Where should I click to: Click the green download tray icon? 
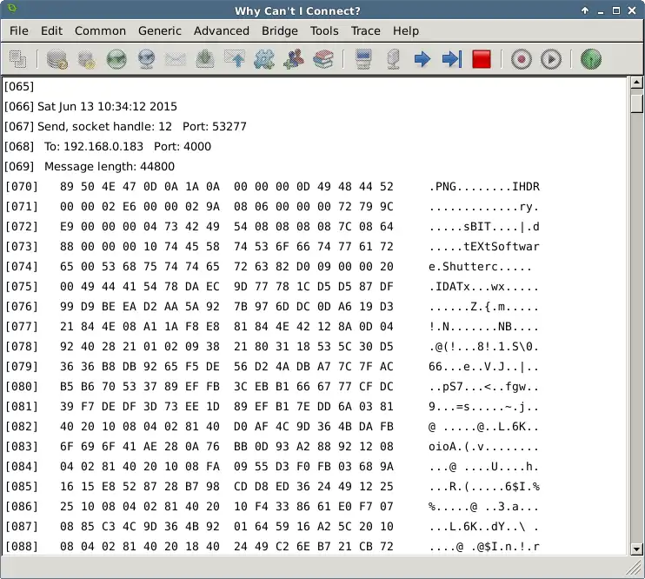205,59
